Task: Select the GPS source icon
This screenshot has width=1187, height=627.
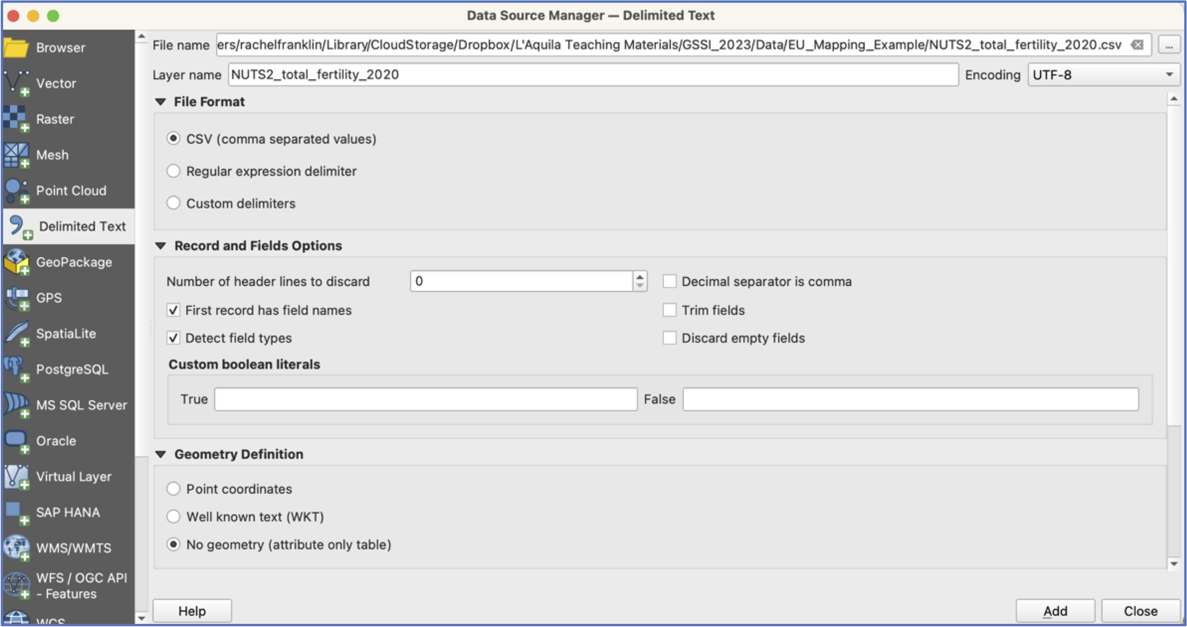Action: (x=17, y=298)
